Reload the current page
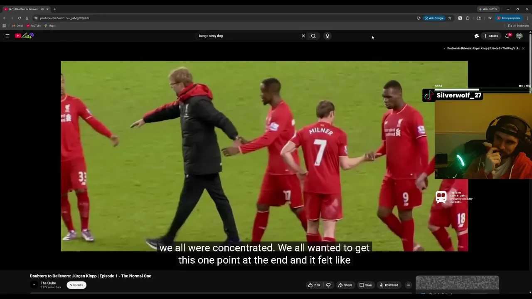 (x=19, y=18)
